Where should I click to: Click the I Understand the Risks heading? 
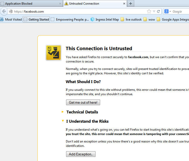click(87, 121)
